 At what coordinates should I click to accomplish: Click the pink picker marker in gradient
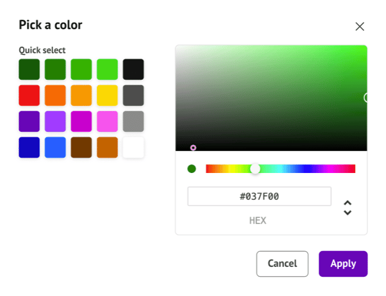click(193, 148)
